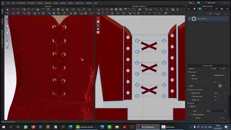Image resolution: width=231 pixels, height=130 pixels.
Task: Click the bottom icon in 3D window strip
Action: [x=7, y=47]
